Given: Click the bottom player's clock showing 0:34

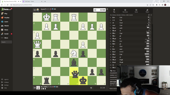Looking at the screenshot, I should 100,88.
